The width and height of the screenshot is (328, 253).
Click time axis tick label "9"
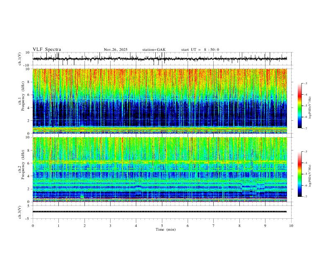tap(265, 226)
